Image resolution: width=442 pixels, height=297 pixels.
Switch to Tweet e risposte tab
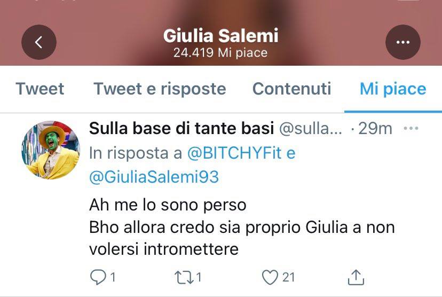[x=160, y=89]
